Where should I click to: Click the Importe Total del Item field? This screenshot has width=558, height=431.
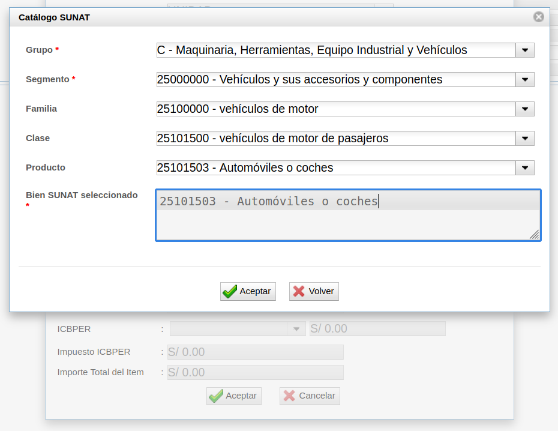[255, 373]
